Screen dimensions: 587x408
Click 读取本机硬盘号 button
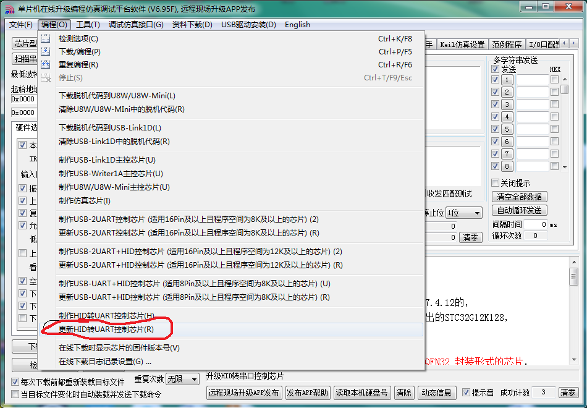click(x=362, y=393)
